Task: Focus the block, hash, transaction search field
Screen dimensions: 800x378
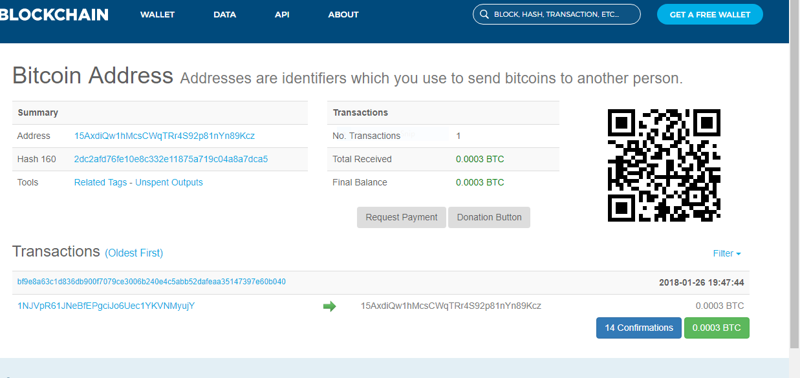Action: (x=563, y=14)
